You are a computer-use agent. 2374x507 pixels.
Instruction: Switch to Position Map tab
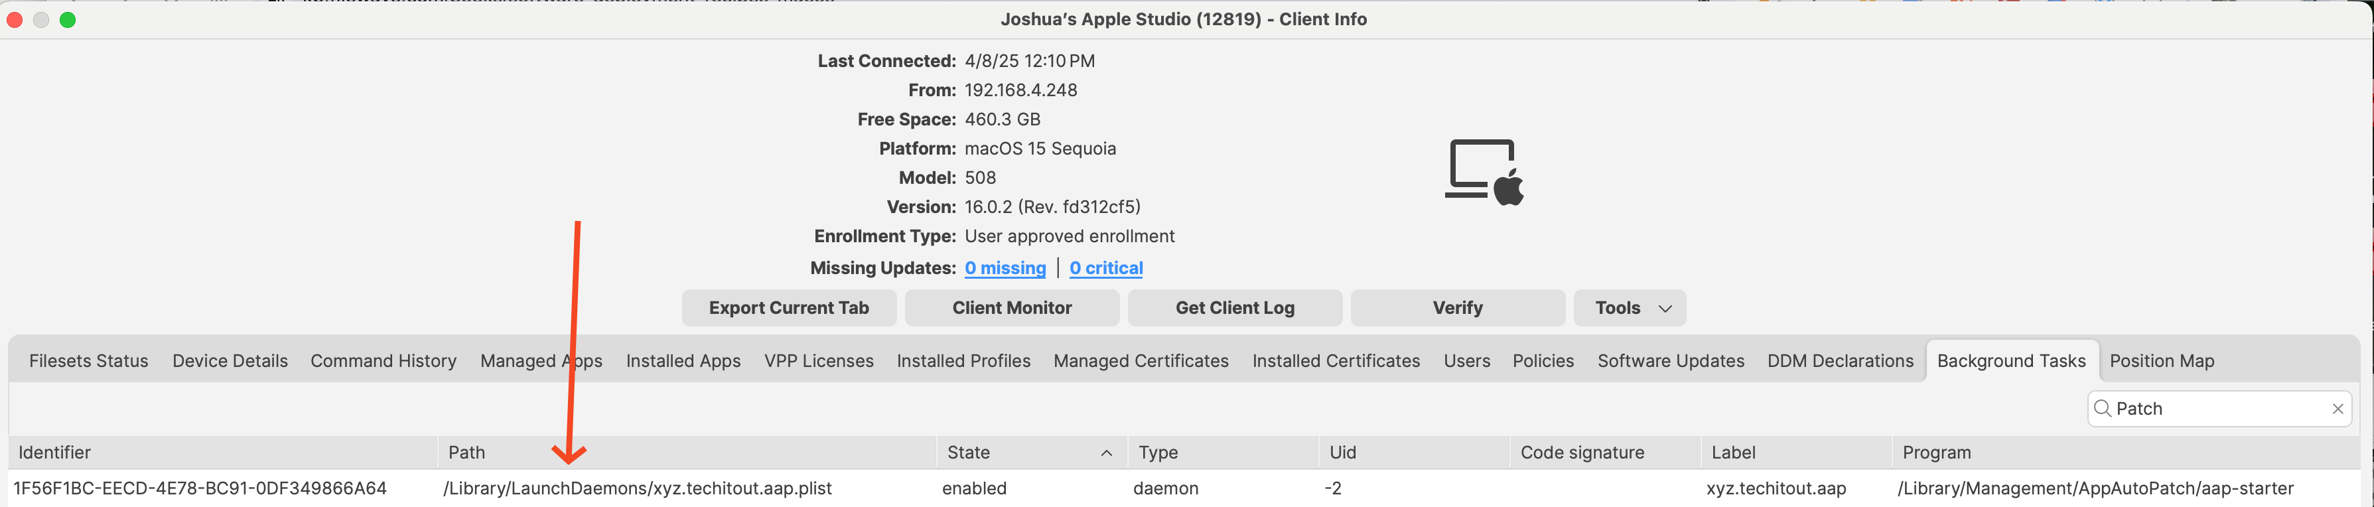coord(2161,362)
